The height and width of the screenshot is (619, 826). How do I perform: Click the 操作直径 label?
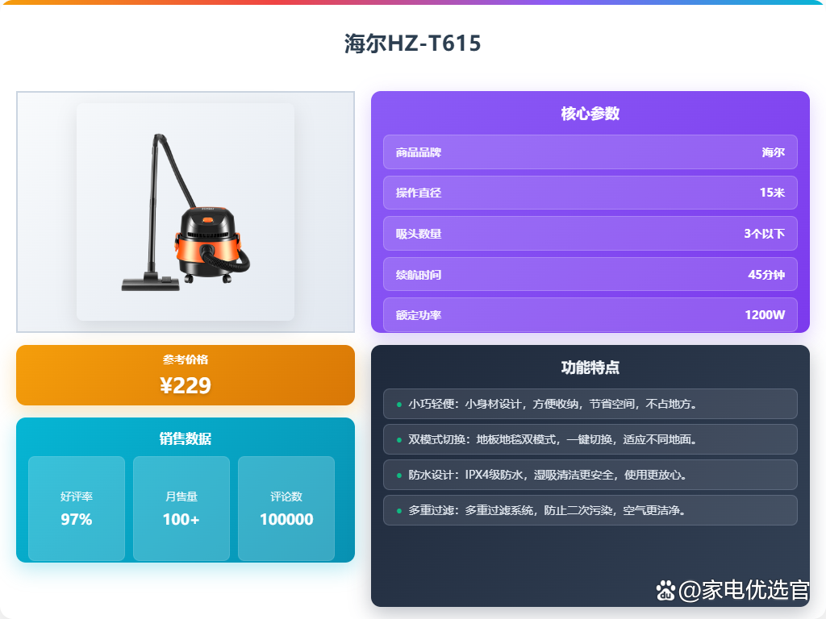(419, 193)
